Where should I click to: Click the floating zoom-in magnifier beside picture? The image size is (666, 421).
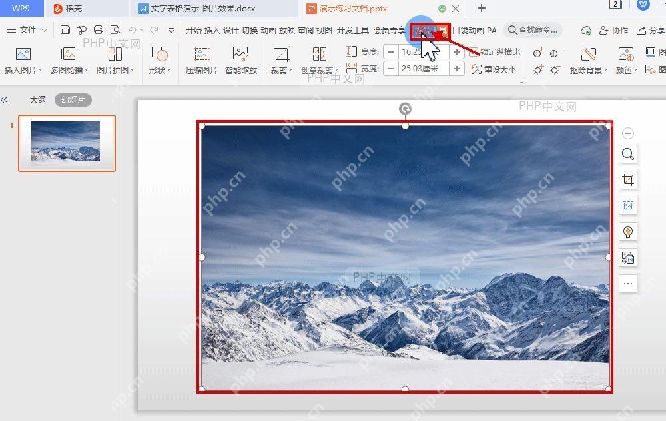(628, 154)
